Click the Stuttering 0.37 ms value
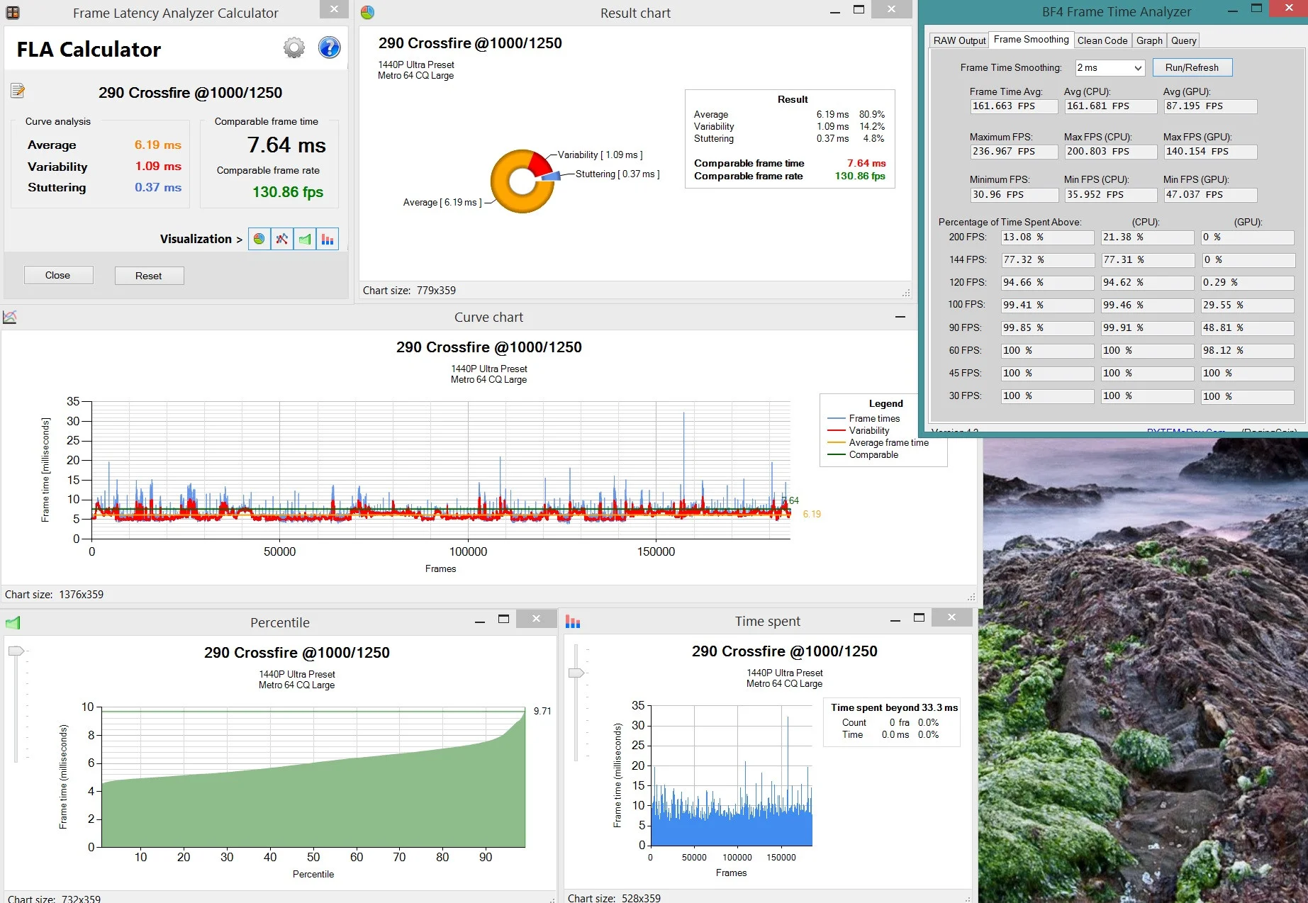1308x903 pixels. coord(158,187)
